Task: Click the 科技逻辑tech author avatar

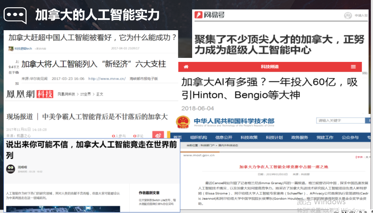Action: (11, 48)
